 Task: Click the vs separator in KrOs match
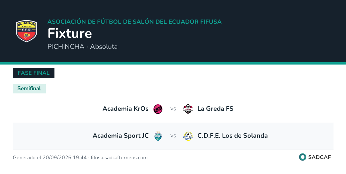pyautogui.click(x=173, y=109)
